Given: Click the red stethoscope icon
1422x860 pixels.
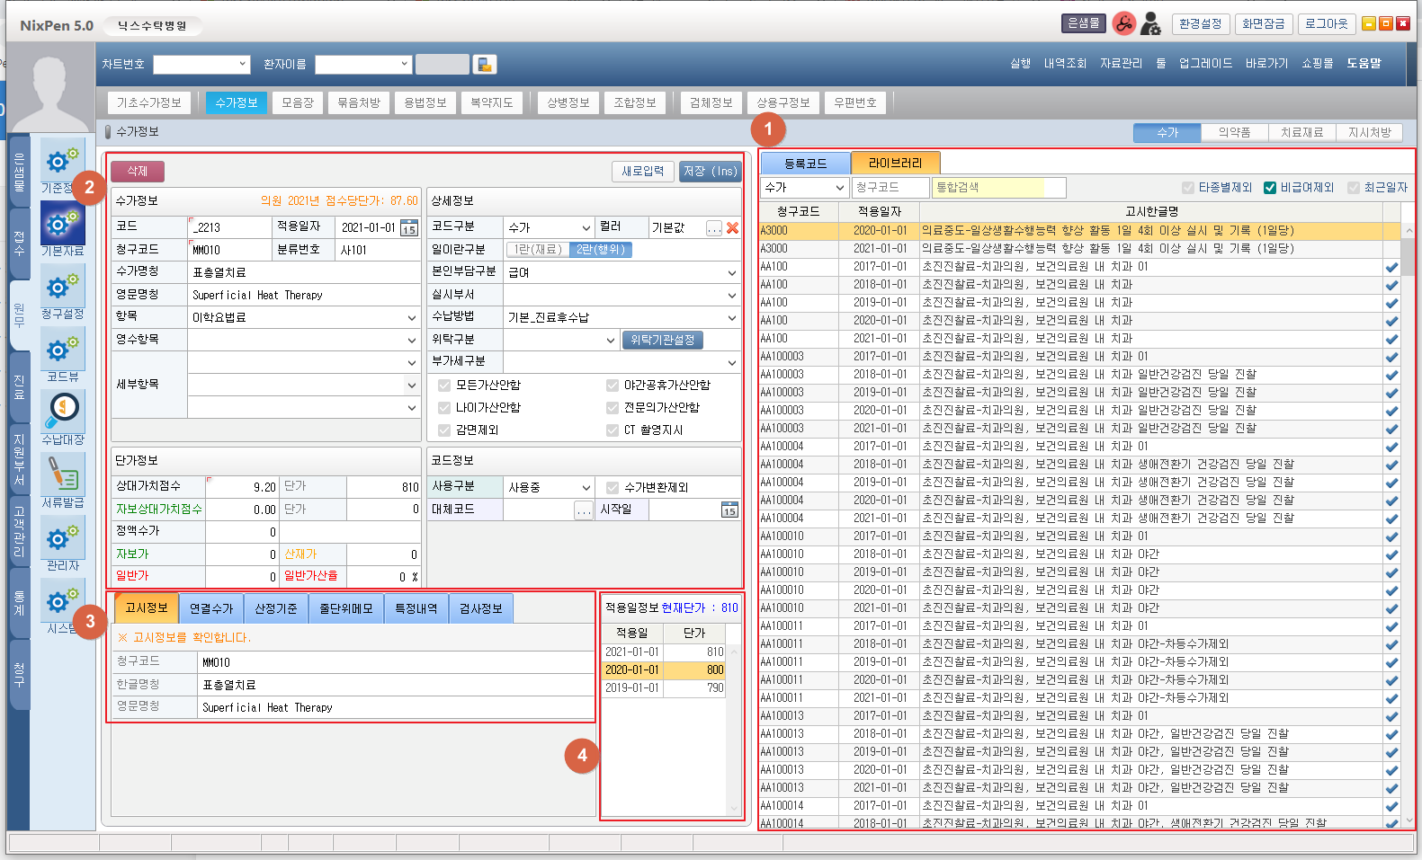Looking at the screenshot, I should tap(1123, 24).
